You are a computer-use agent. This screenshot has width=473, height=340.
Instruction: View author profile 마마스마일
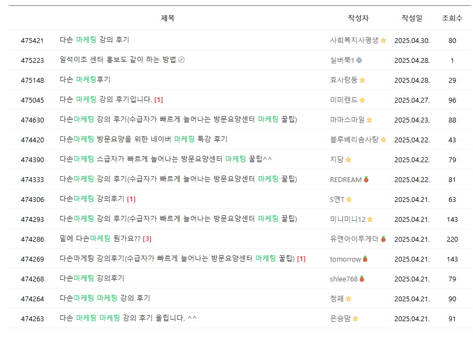tap(347, 120)
